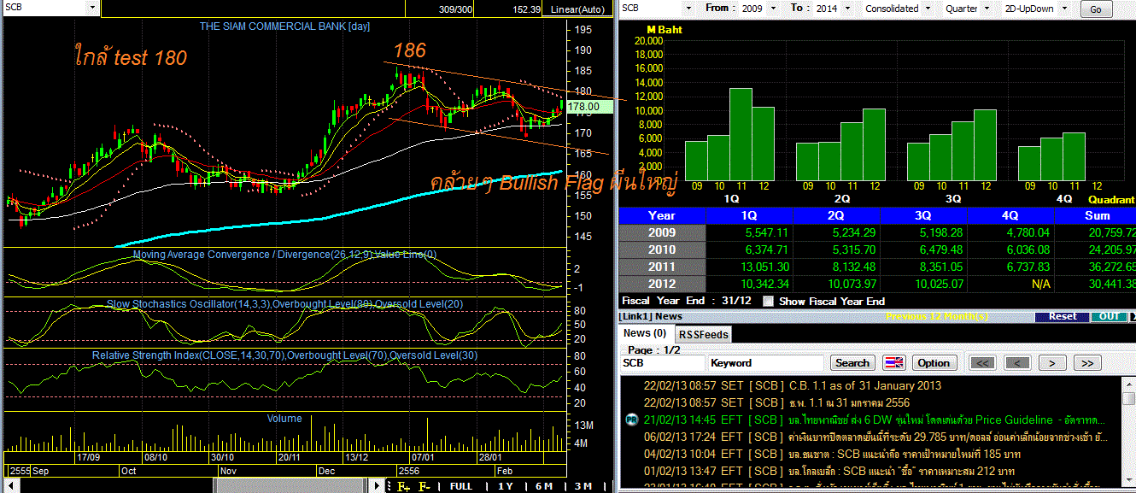Open the SCB symbol dropdown in financials panel
This screenshot has height=493, width=1136.
click(x=689, y=9)
